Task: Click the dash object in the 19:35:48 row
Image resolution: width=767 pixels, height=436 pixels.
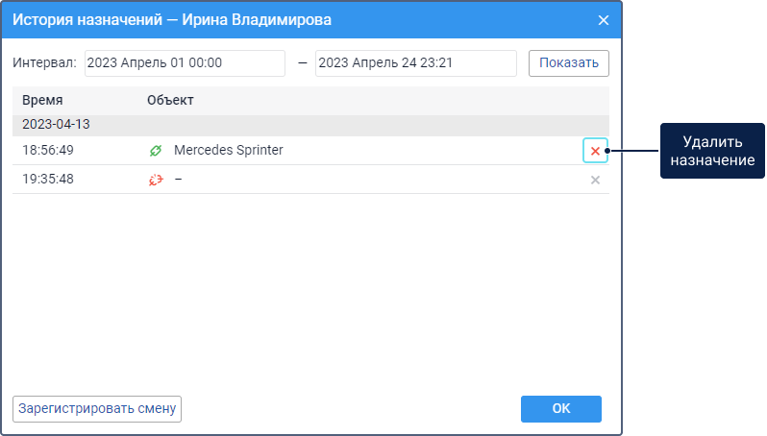Action: [179, 180]
